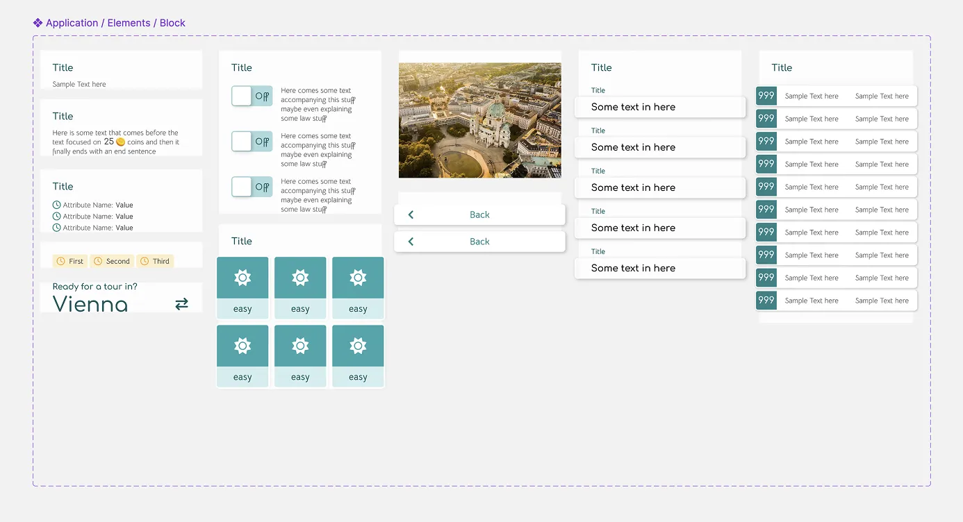Click the sun icon in the top-left easy tile
The height and width of the screenshot is (522, 963).
click(242, 278)
